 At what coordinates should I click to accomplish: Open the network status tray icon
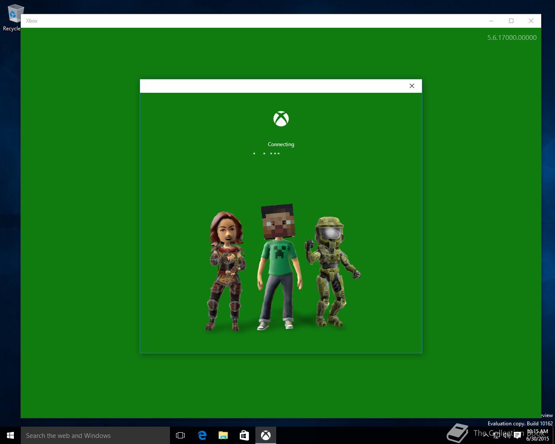pyautogui.click(x=496, y=435)
